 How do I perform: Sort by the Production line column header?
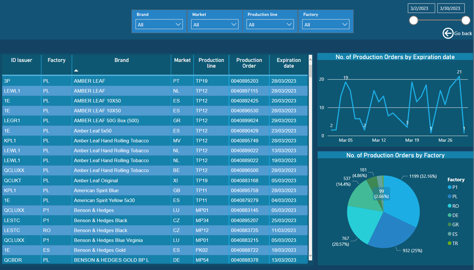211,63
